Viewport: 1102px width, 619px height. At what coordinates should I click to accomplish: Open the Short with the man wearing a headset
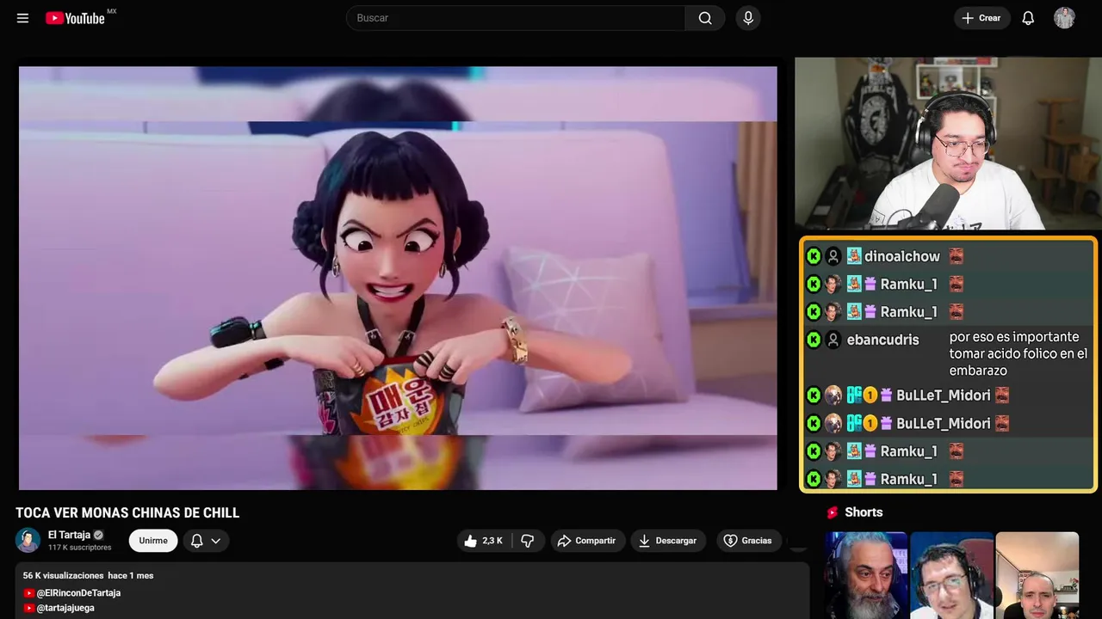(x=951, y=575)
